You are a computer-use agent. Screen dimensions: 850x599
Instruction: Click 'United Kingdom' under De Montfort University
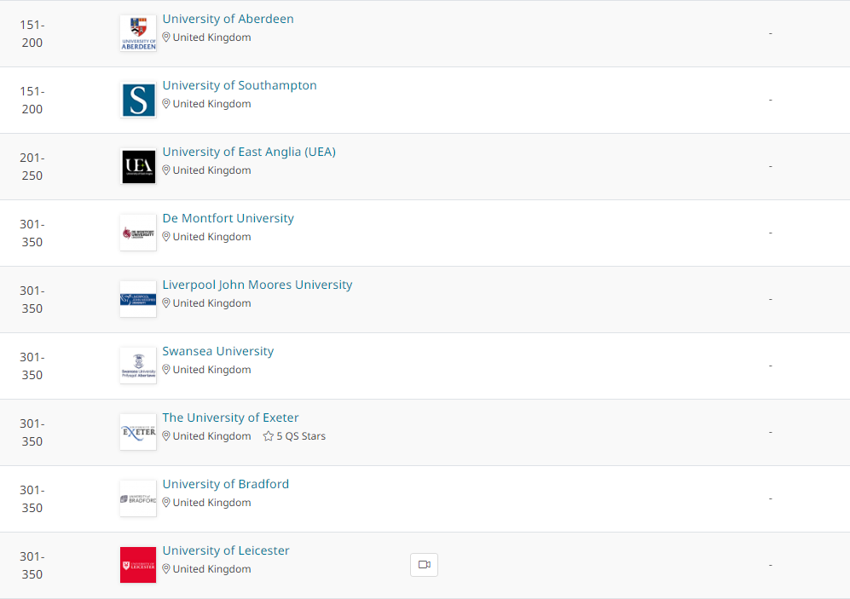click(212, 237)
